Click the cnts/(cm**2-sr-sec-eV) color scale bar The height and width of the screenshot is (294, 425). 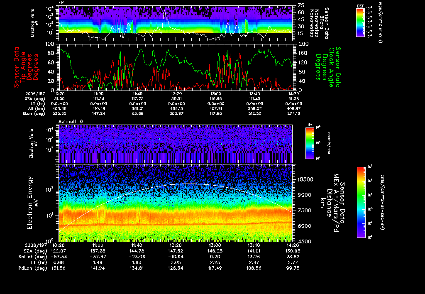[361, 202]
